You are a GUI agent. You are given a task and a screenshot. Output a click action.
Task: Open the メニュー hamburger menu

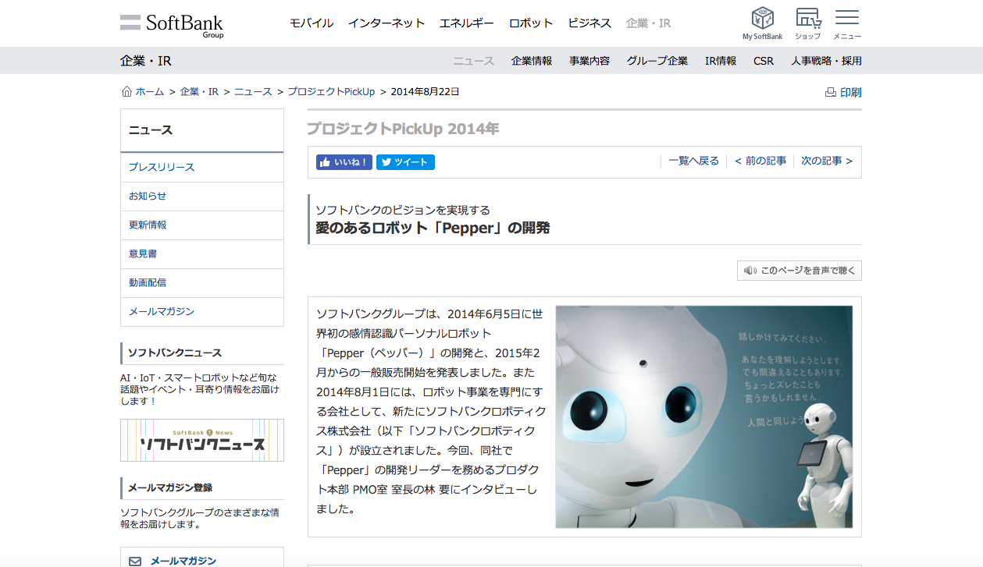pyautogui.click(x=847, y=23)
